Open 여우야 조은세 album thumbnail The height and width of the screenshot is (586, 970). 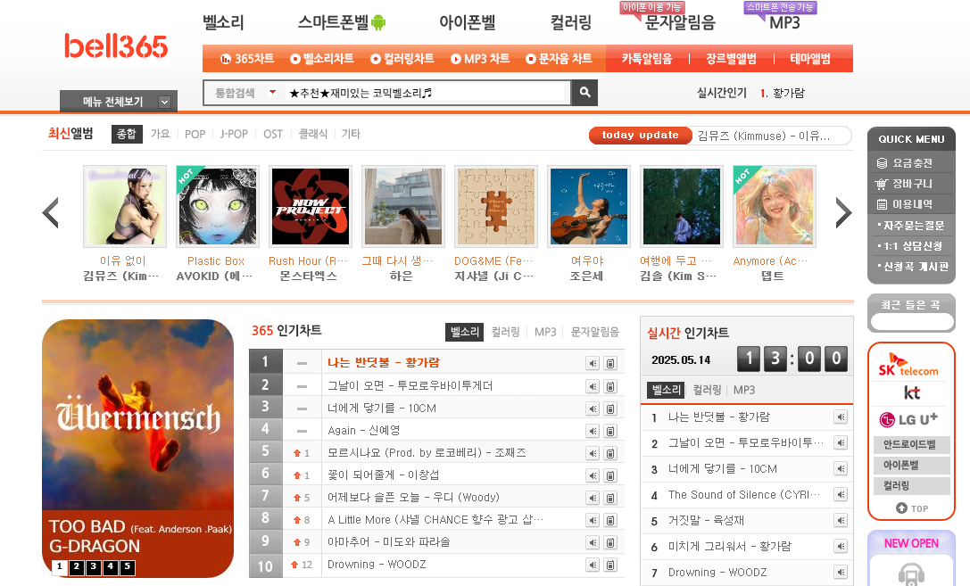[588, 206]
